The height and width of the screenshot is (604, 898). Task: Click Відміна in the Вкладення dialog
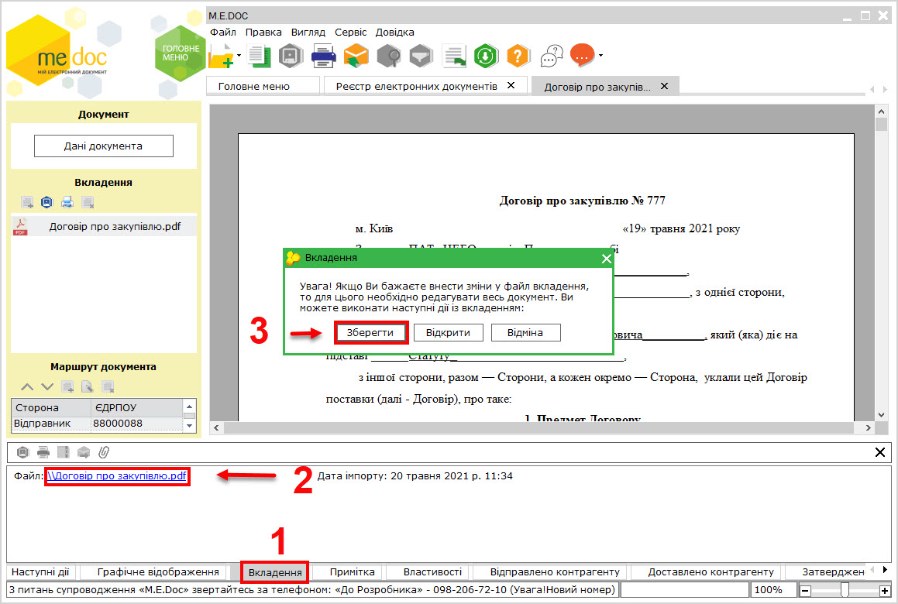tap(525, 333)
